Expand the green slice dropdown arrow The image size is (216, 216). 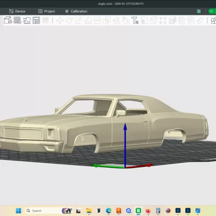click(x=211, y=11)
